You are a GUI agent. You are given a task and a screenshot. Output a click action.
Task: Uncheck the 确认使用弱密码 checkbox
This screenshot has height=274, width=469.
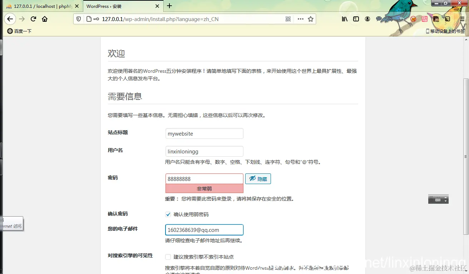168,214
